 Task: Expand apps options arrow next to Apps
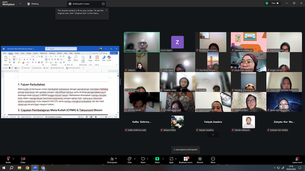tap(176, 159)
